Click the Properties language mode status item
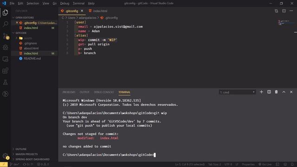The image size is (297, 167). [x=248, y=164]
